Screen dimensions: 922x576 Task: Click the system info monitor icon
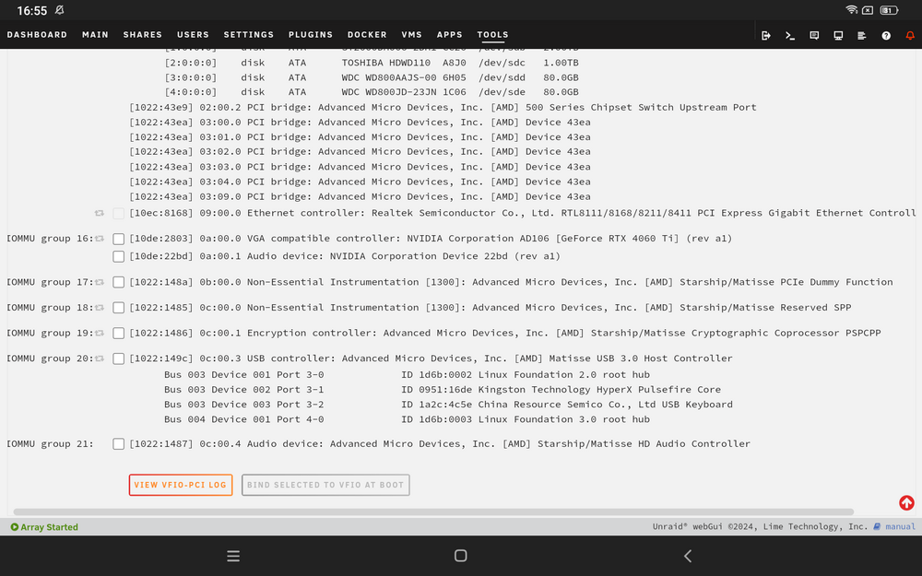(838, 35)
